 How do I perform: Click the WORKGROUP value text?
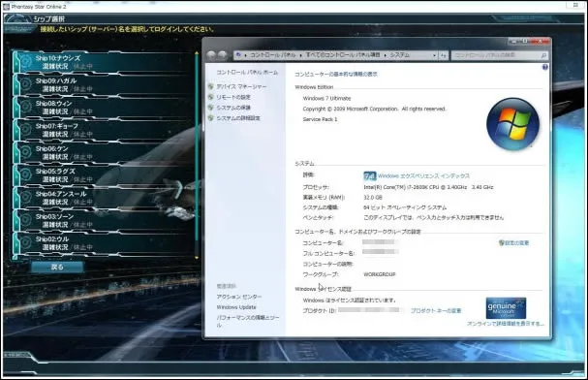[380, 274]
